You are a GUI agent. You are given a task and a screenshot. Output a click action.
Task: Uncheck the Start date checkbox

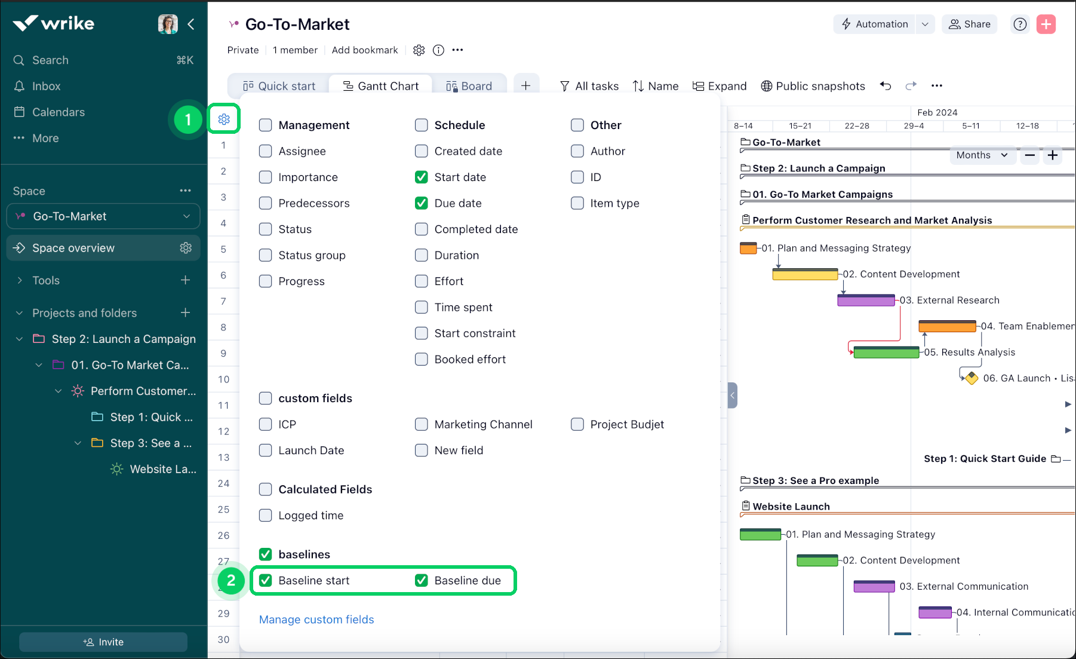(x=422, y=177)
